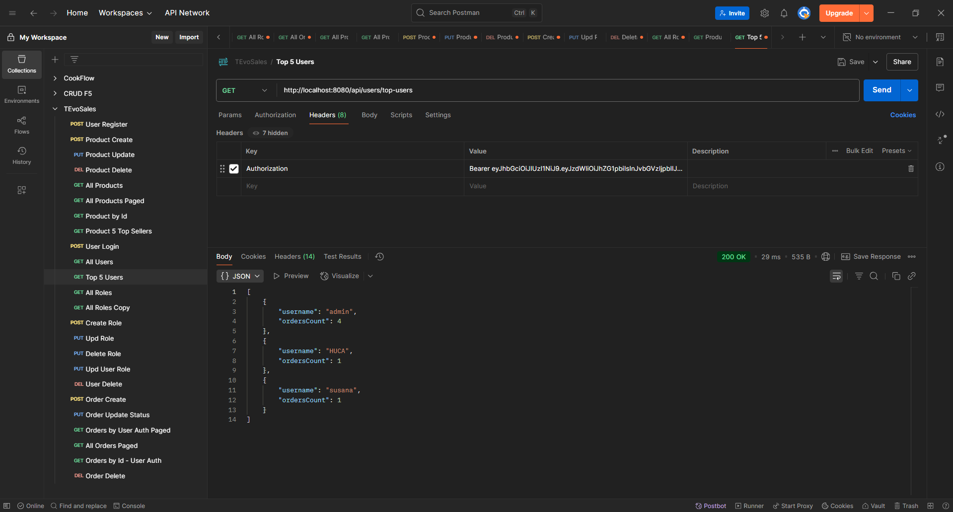This screenshot has width=953, height=512.
Task: Click the request URL field
Action: point(568,90)
